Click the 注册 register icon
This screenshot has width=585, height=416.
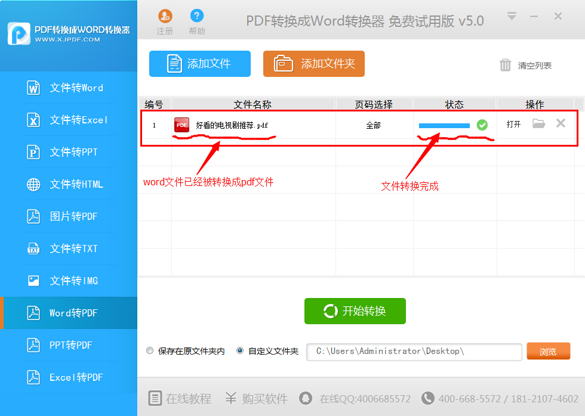click(x=165, y=17)
